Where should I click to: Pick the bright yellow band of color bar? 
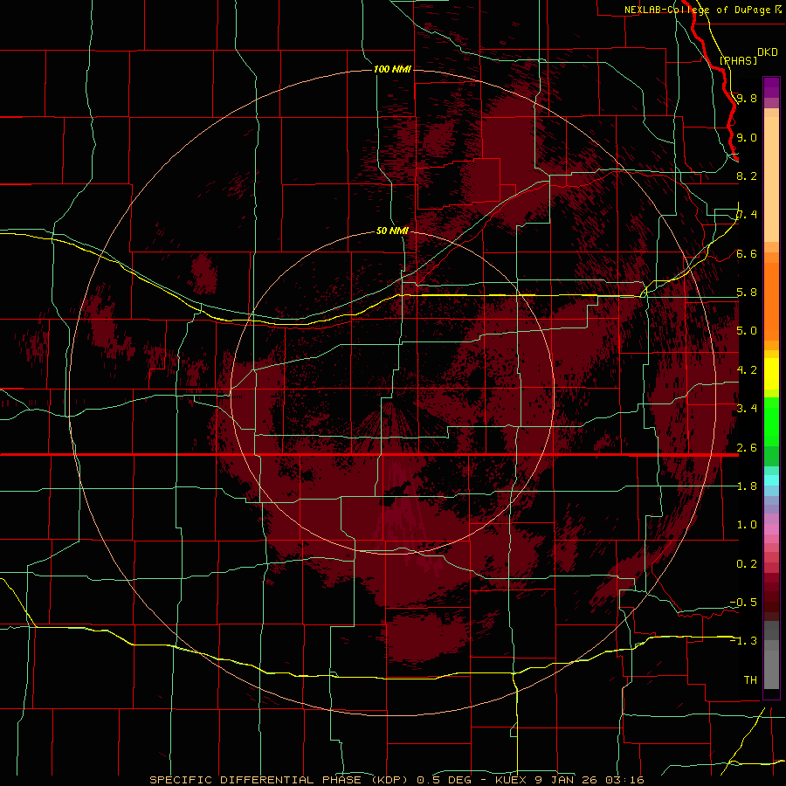(771, 374)
